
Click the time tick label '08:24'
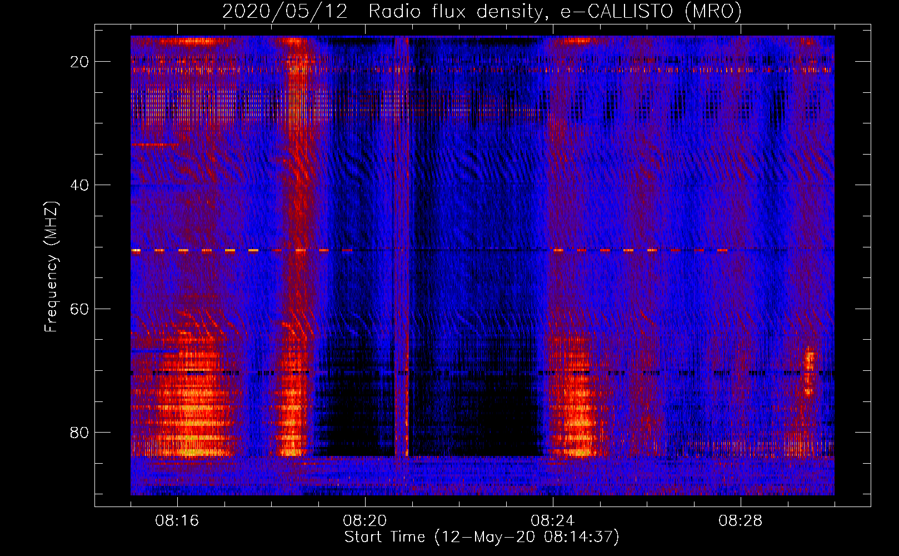[553, 521]
